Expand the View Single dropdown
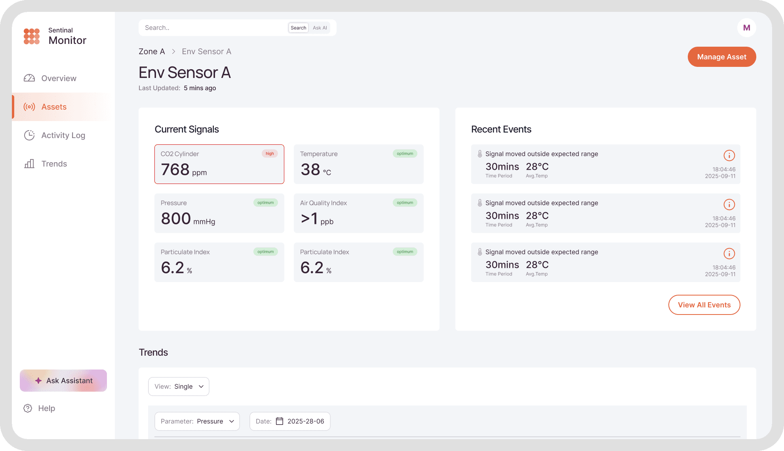784x451 pixels. [x=179, y=387]
